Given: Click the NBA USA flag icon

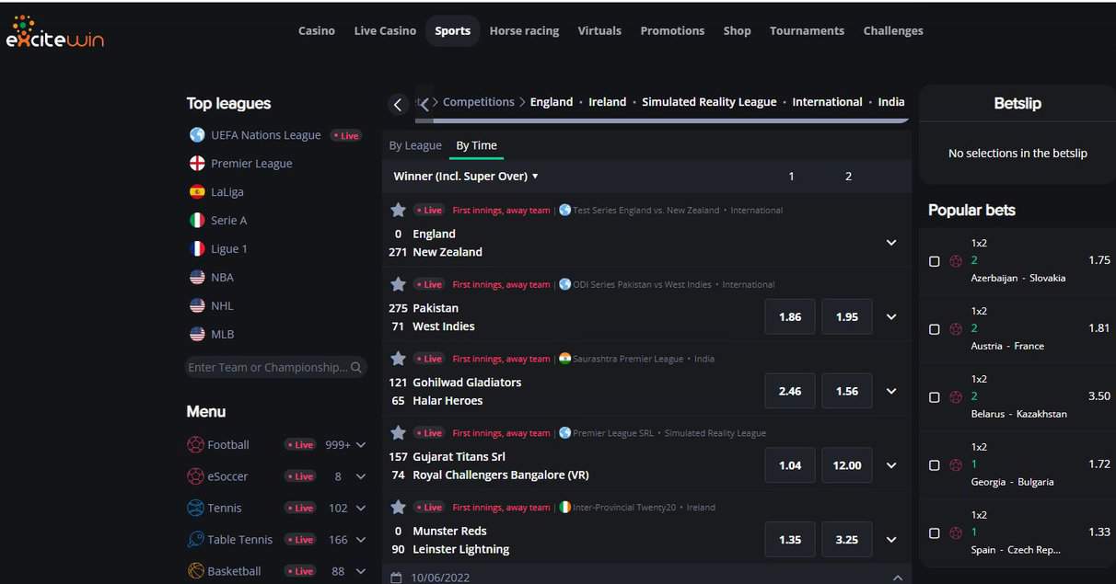Looking at the screenshot, I should (x=197, y=278).
